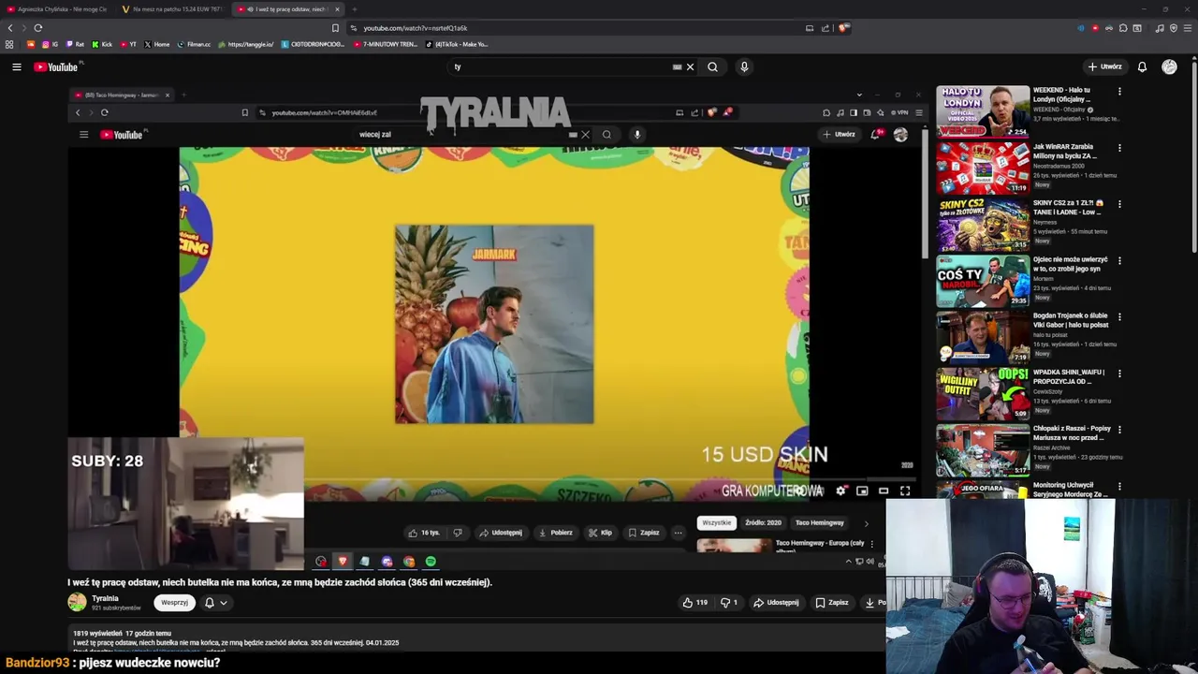The height and width of the screenshot is (674, 1198).
Task: Select the "Taco Hemingway" filter chip
Action: click(x=820, y=523)
